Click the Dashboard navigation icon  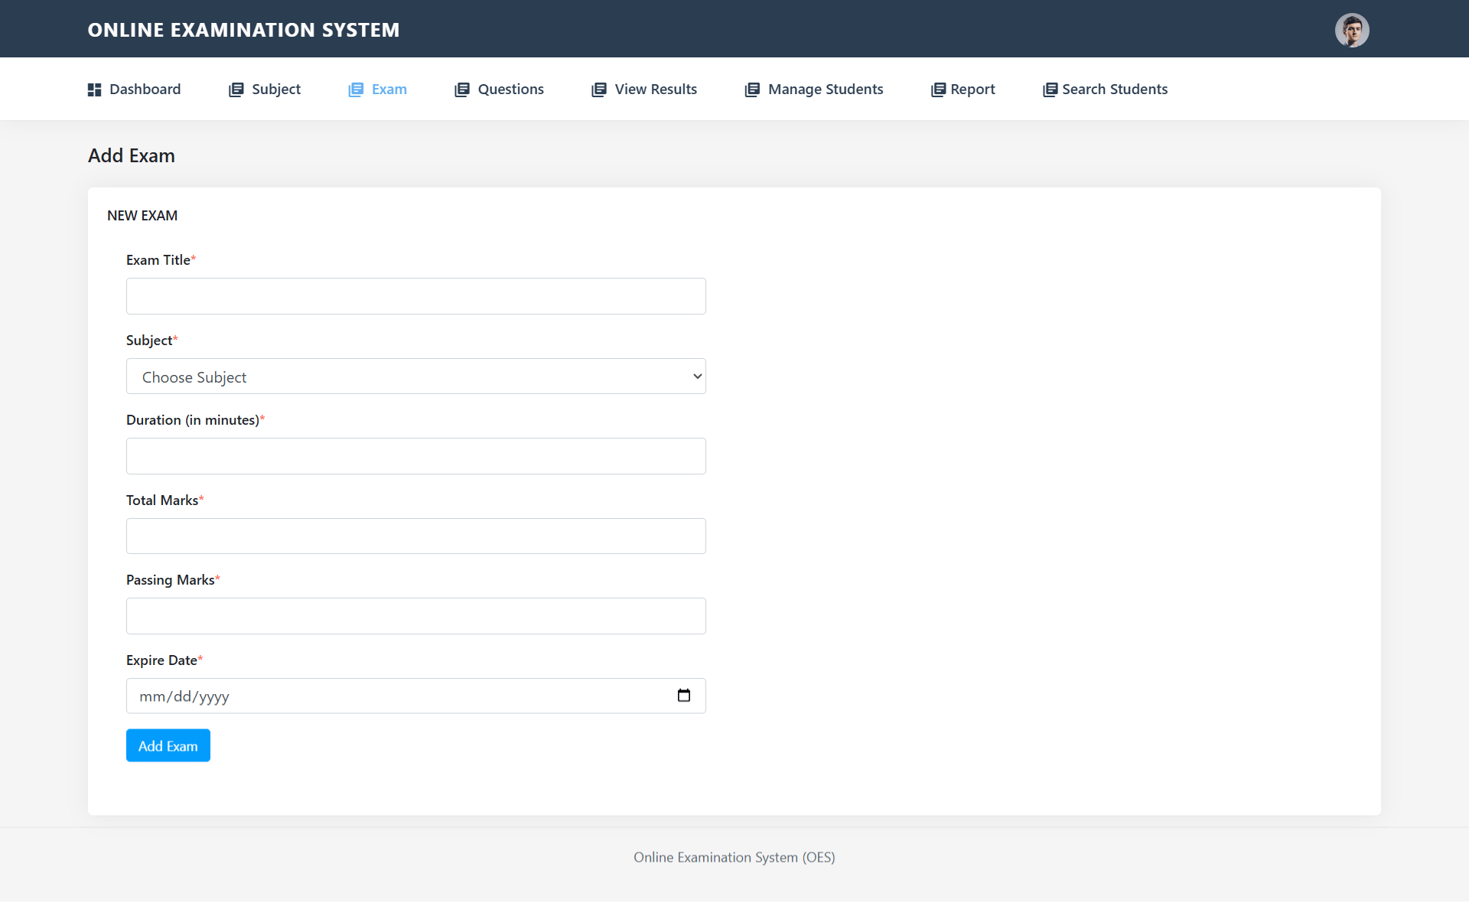94,89
